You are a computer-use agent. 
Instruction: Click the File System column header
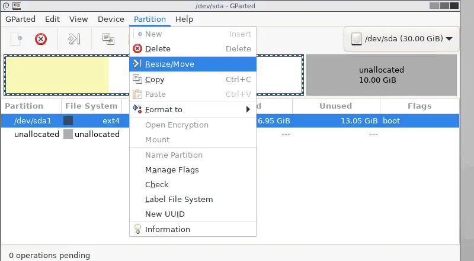(91, 106)
